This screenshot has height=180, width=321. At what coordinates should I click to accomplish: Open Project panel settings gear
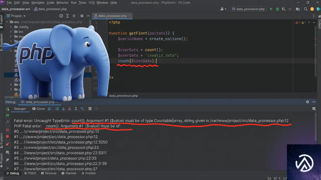tap(82, 16)
